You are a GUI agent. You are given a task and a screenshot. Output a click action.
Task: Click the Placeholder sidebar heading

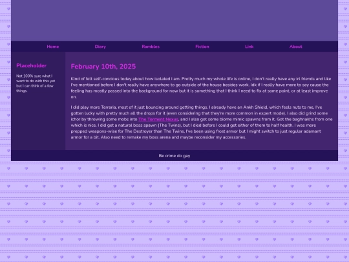pyautogui.click(x=32, y=65)
